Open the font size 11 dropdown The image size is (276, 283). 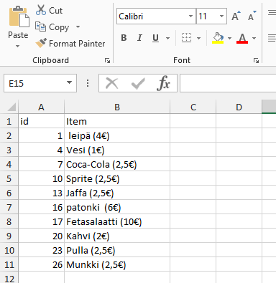(x=221, y=16)
